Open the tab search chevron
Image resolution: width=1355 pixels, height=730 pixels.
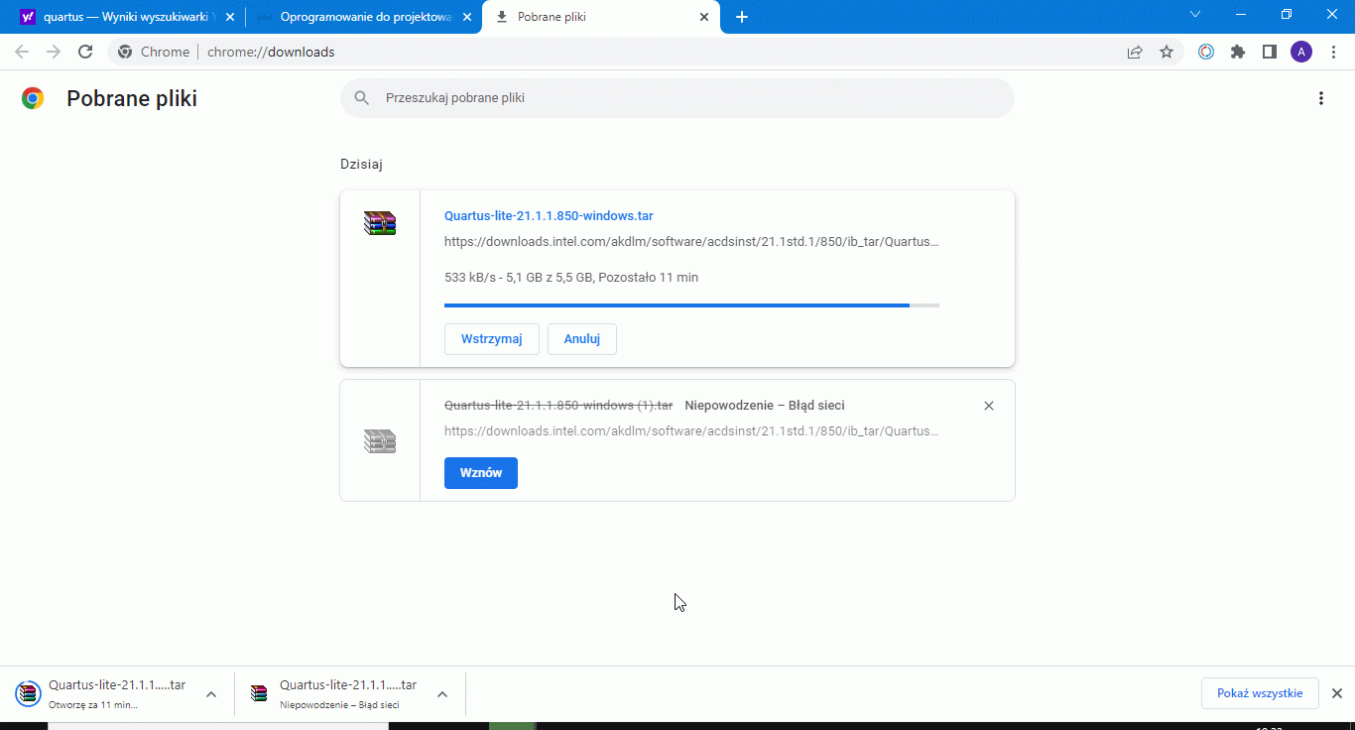click(1195, 15)
